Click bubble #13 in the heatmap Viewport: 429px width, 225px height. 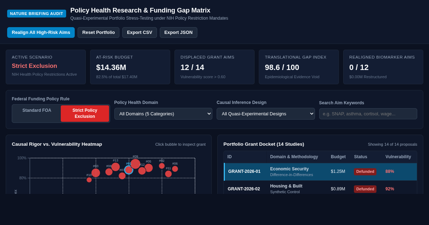115,167
